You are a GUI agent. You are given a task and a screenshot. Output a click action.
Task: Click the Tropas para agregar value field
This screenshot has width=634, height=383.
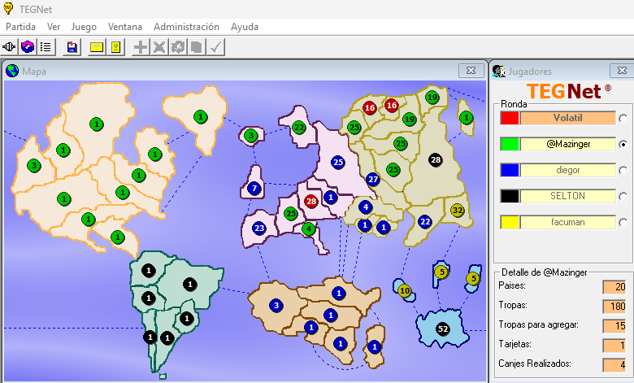coord(613,325)
